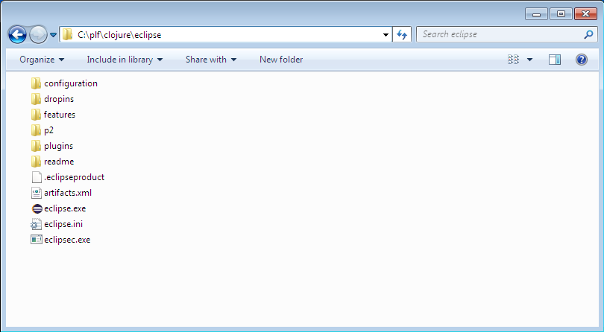
Task: Select the .eclipseproduct file icon
Action: click(37, 177)
